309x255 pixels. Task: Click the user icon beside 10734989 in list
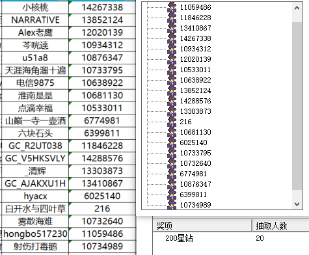coord(172,204)
